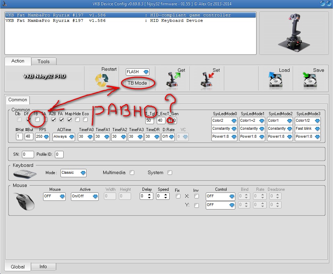Click the Save hard-drive icon
333x274 pixels.
(310, 80)
